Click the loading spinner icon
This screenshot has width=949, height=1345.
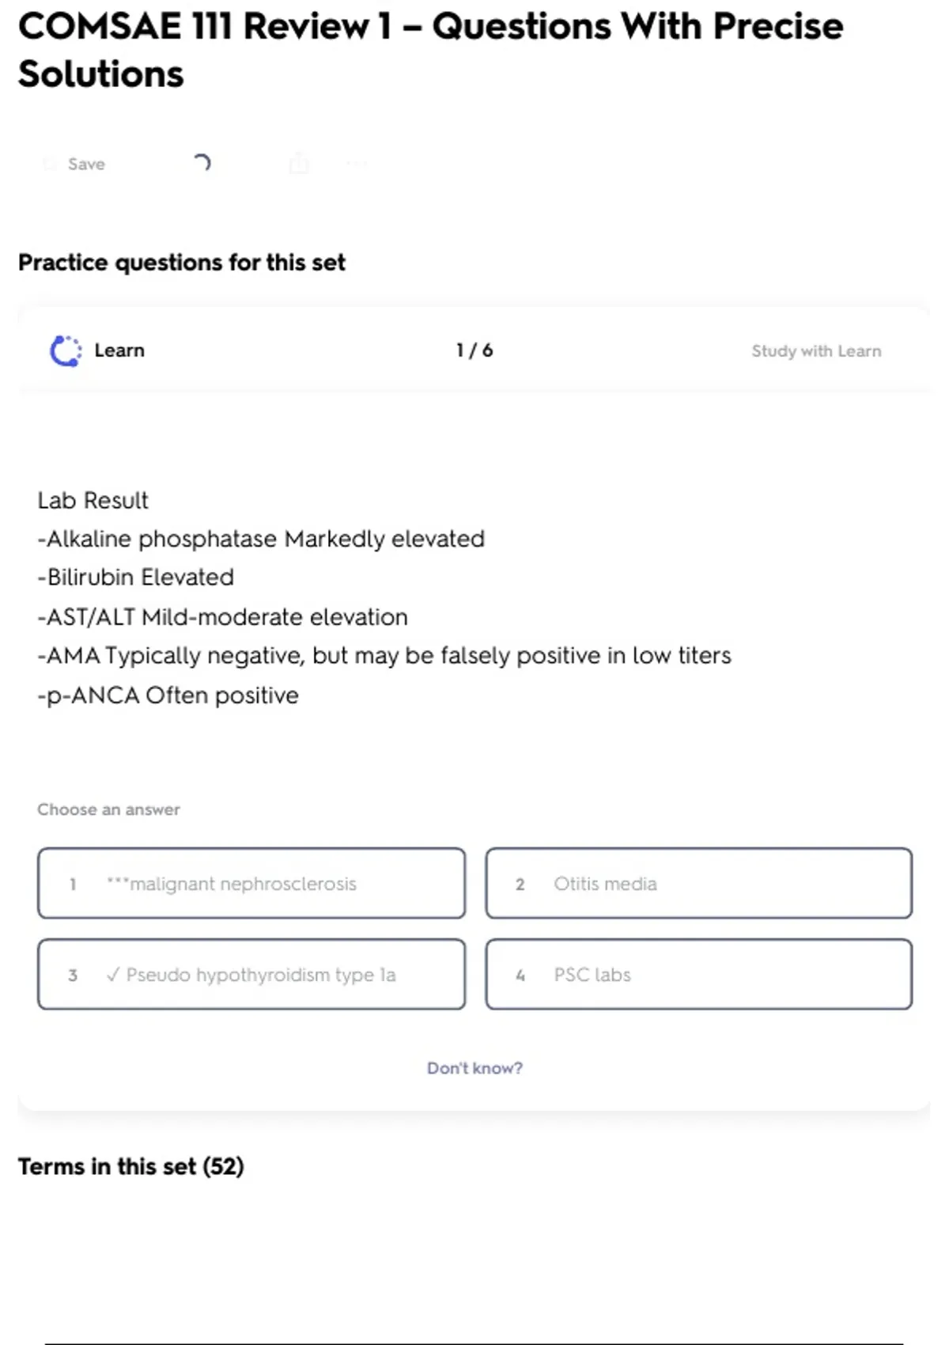pos(202,163)
